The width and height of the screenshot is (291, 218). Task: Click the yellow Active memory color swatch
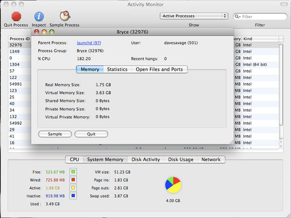(73, 187)
